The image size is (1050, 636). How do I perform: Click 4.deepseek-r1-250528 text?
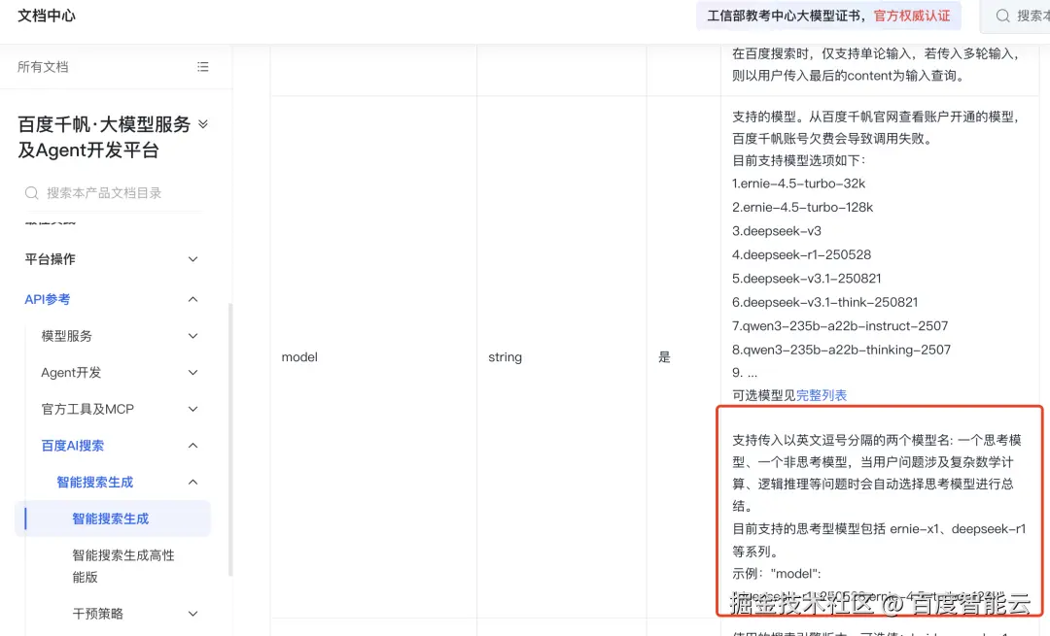click(x=801, y=254)
